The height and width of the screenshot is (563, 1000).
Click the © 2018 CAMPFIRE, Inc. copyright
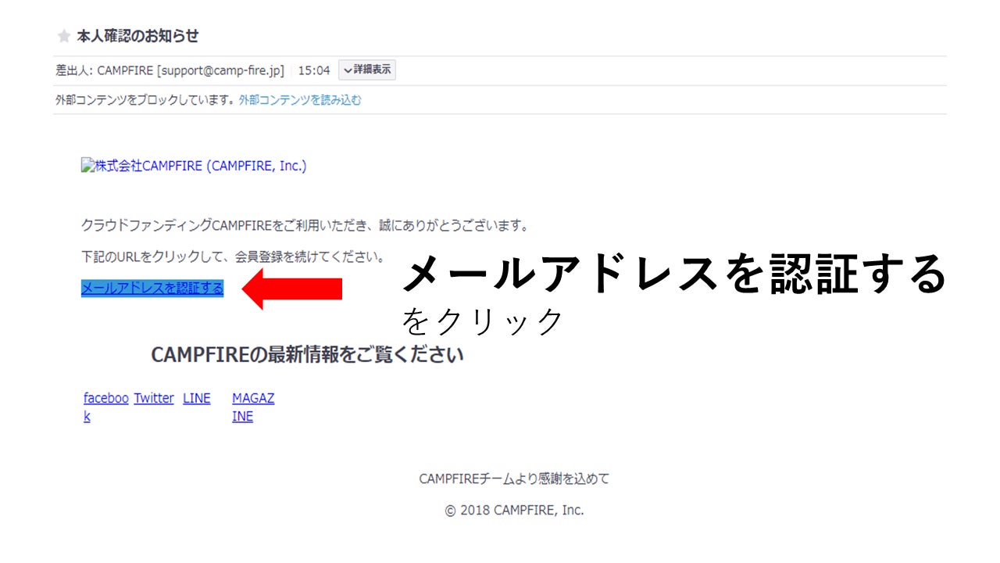click(514, 511)
